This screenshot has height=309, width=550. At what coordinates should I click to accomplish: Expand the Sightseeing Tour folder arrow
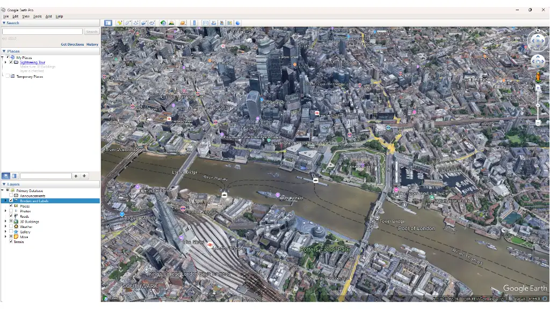point(5,62)
